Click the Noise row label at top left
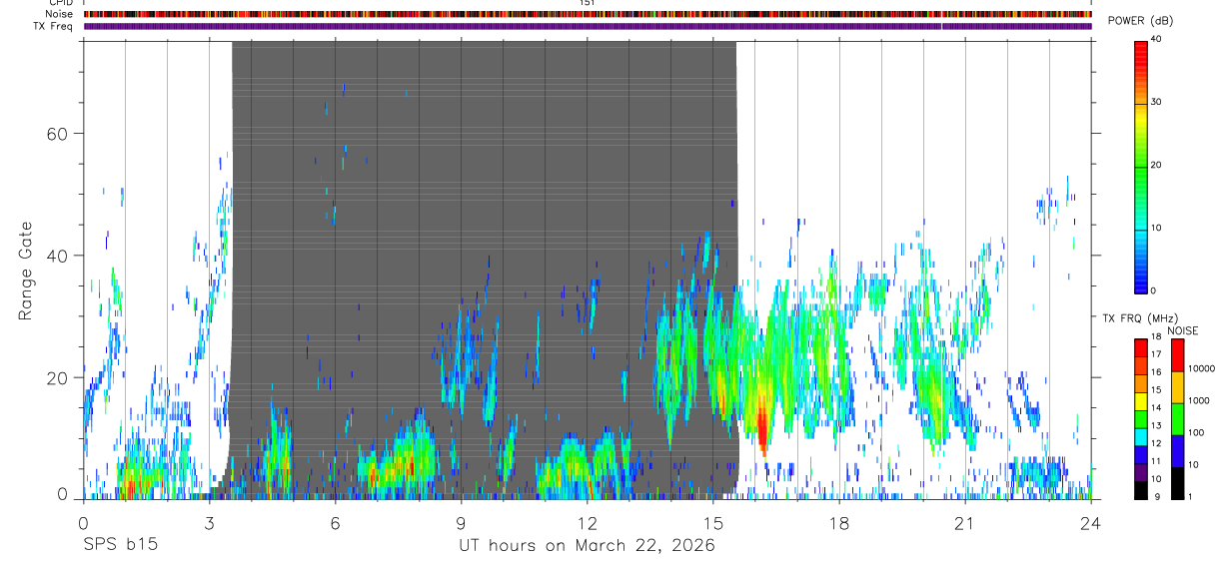 coord(60,14)
